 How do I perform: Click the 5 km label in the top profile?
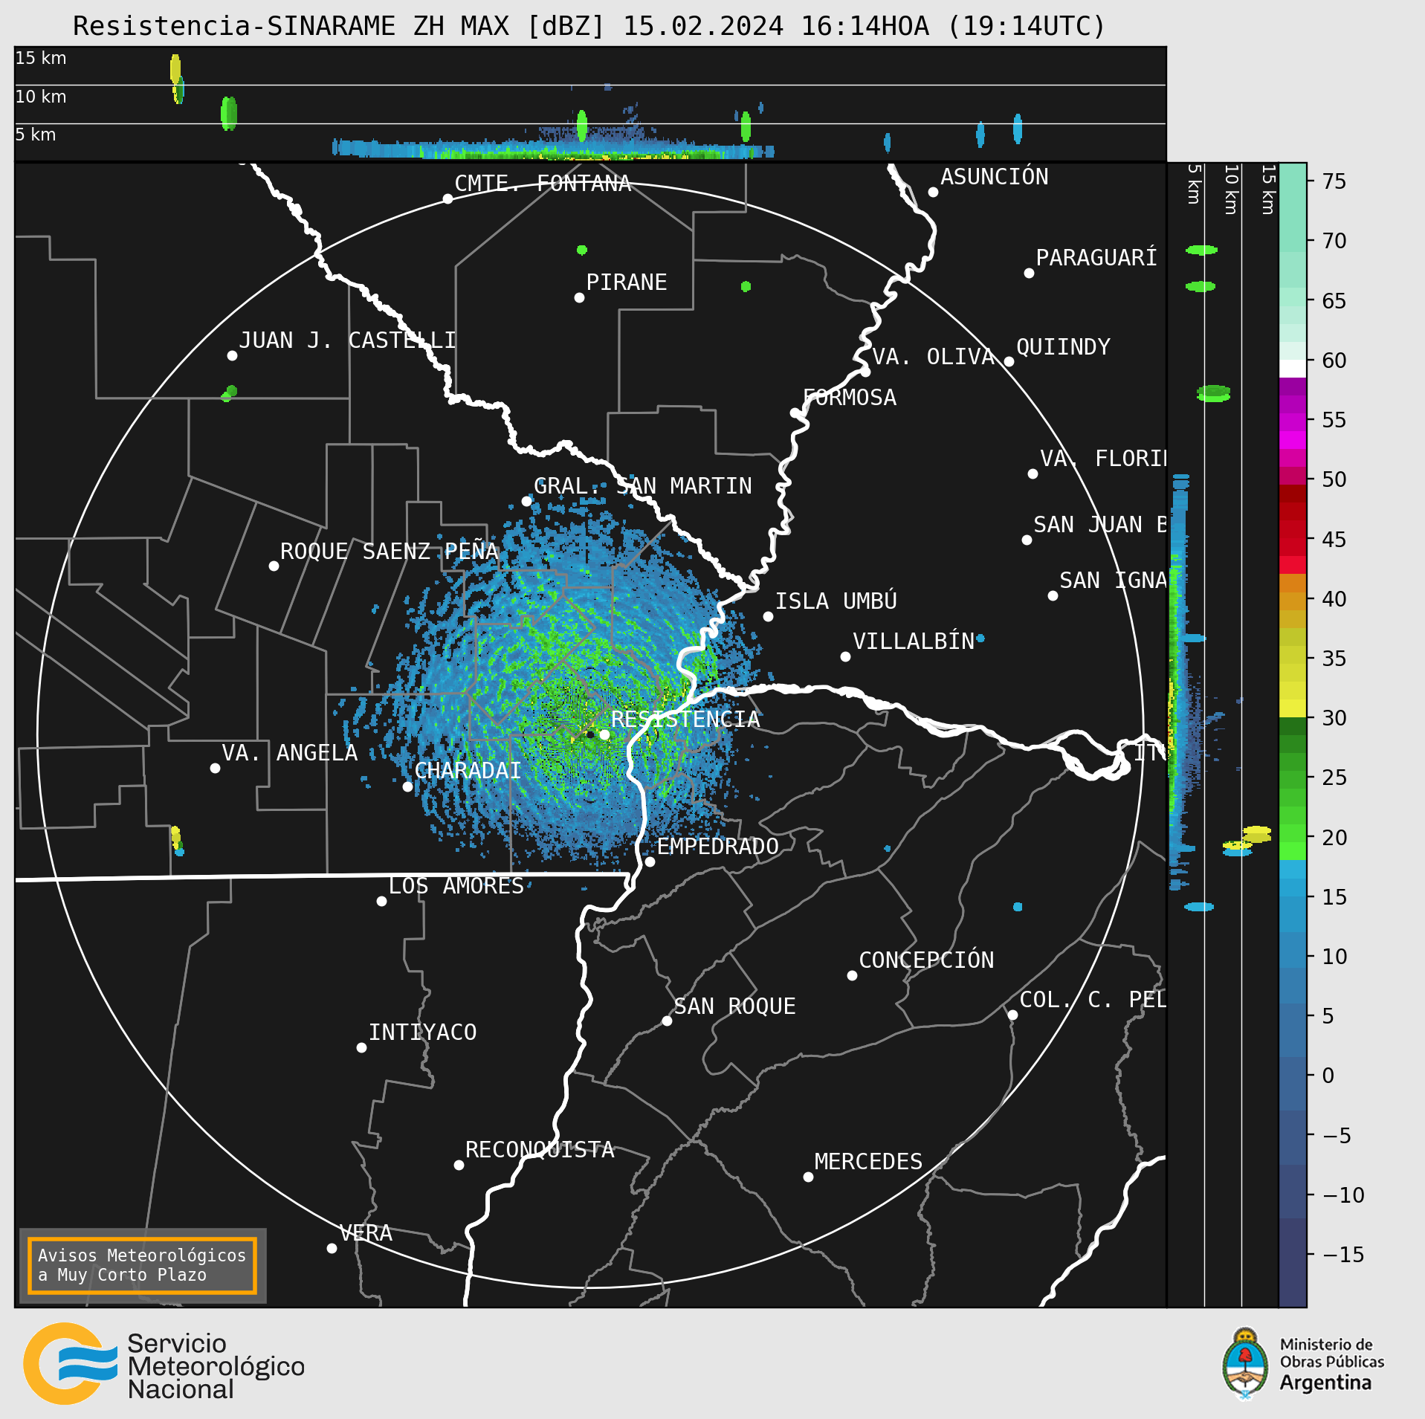pyautogui.click(x=36, y=135)
